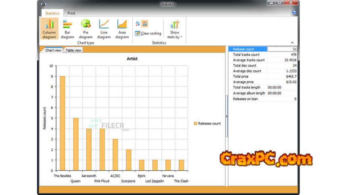Click the Average tracks count value 15.4516

tap(290, 60)
